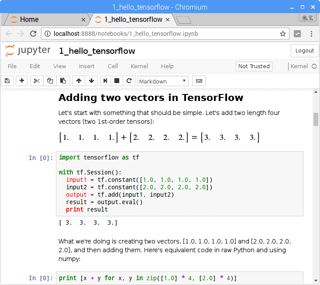
Task: Open the command palette keyboard icon
Action: (199, 81)
